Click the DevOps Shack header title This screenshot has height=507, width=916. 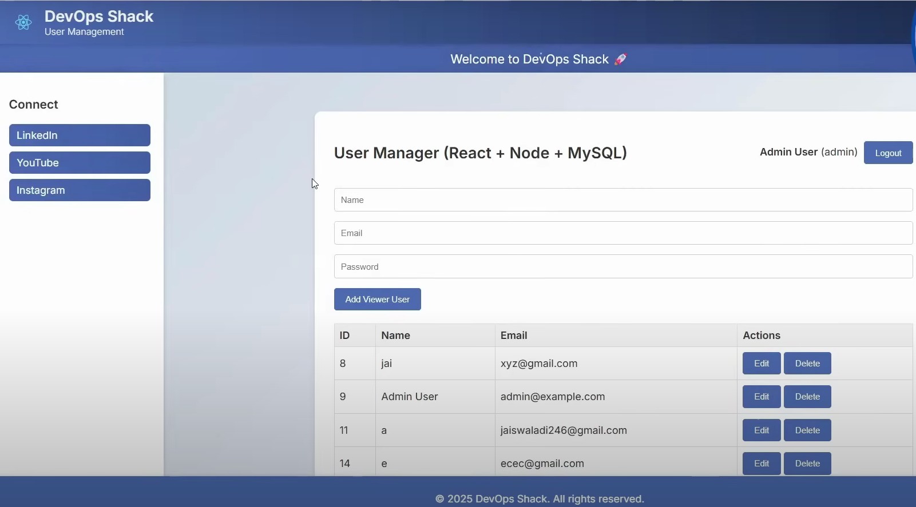[x=99, y=17]
